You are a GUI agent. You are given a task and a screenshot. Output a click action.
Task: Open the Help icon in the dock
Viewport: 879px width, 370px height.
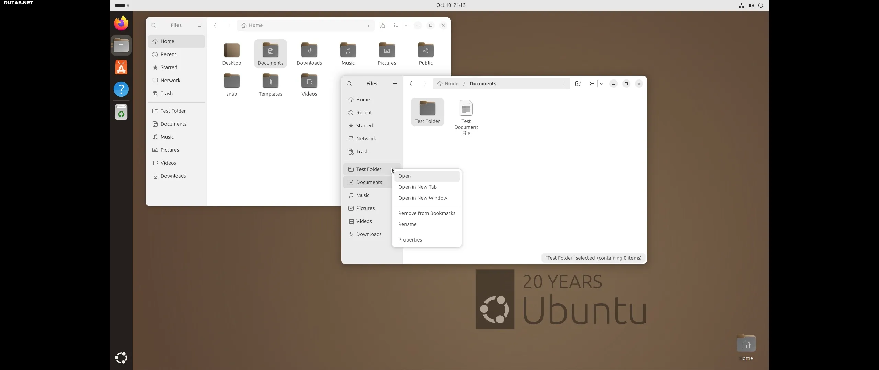pos(121,89)
